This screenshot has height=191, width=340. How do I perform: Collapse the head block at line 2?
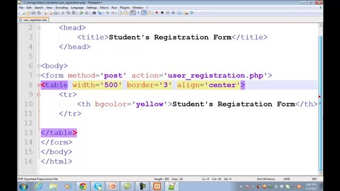coord(39,28)
